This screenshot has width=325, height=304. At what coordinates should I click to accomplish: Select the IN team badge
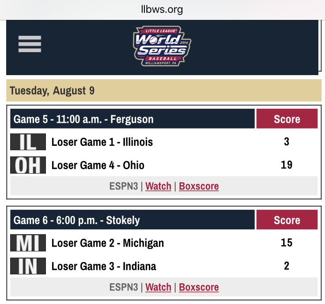[x=28, y=266]
